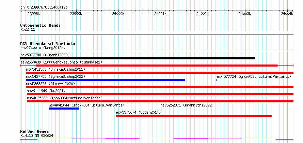Click the 24003k ruler tick label
The width and height of the screenshot is (303, 143).
245,14
